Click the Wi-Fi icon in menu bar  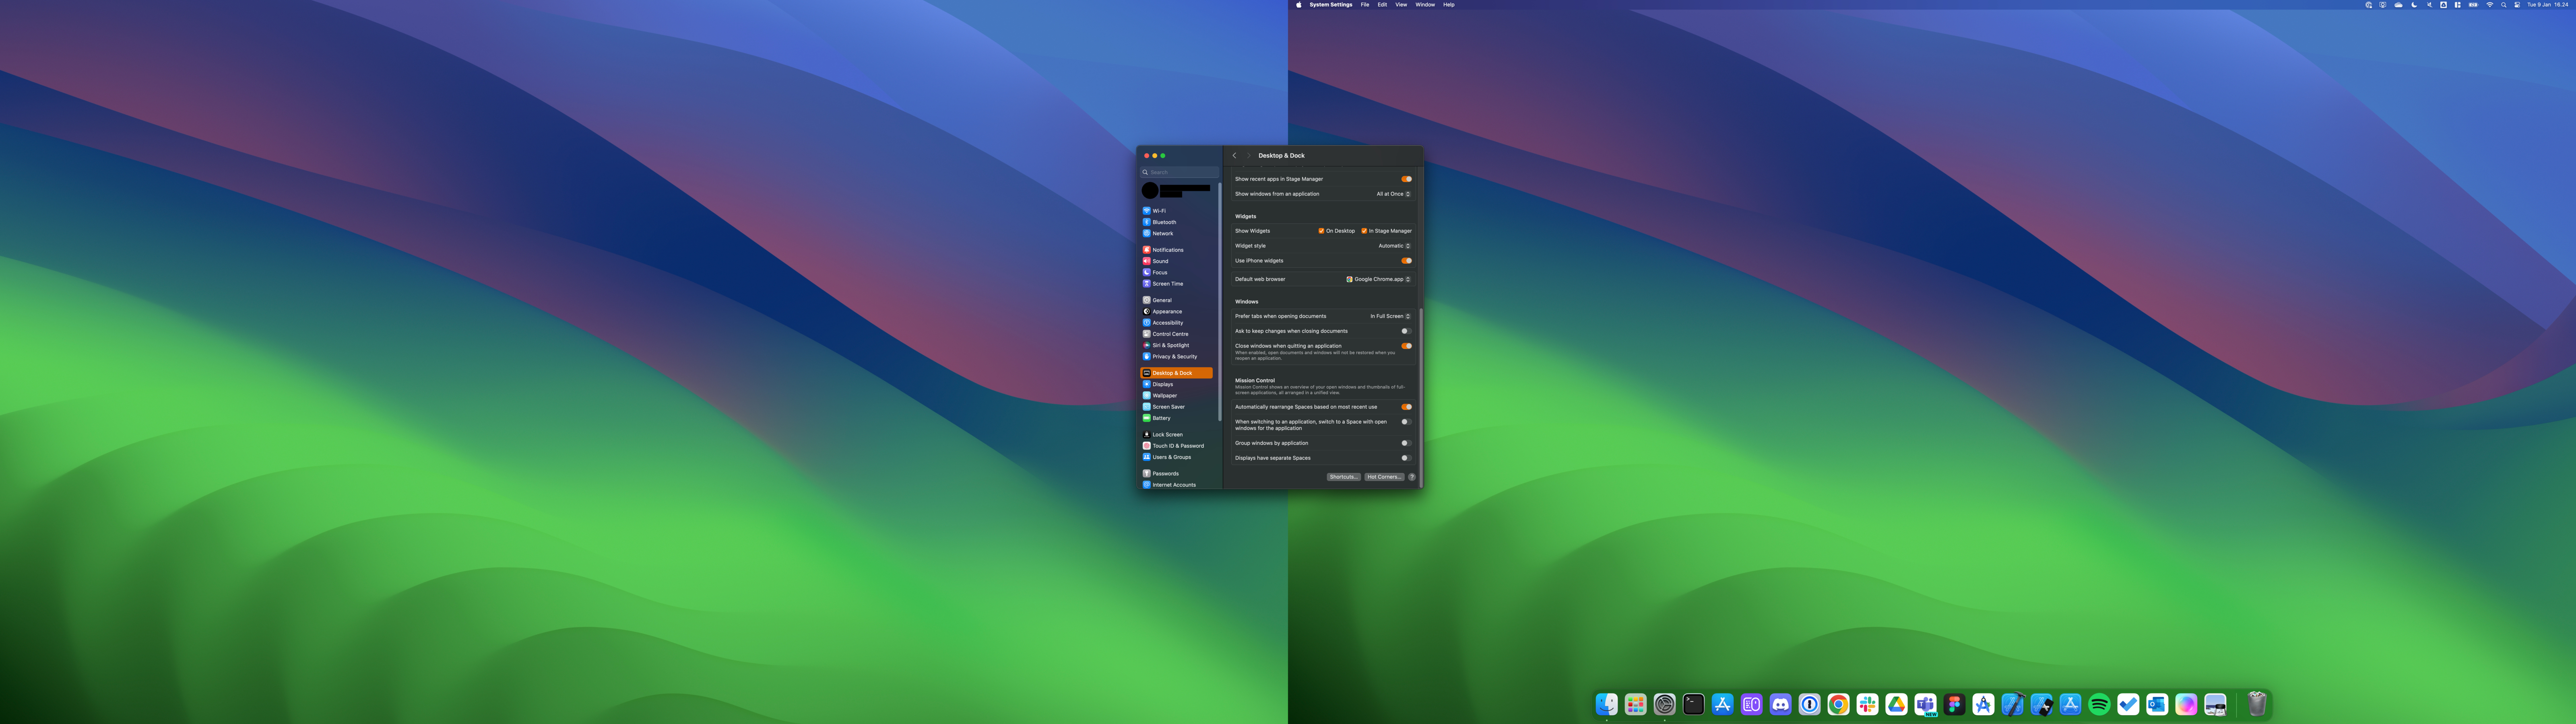(x=2489, y=5)
